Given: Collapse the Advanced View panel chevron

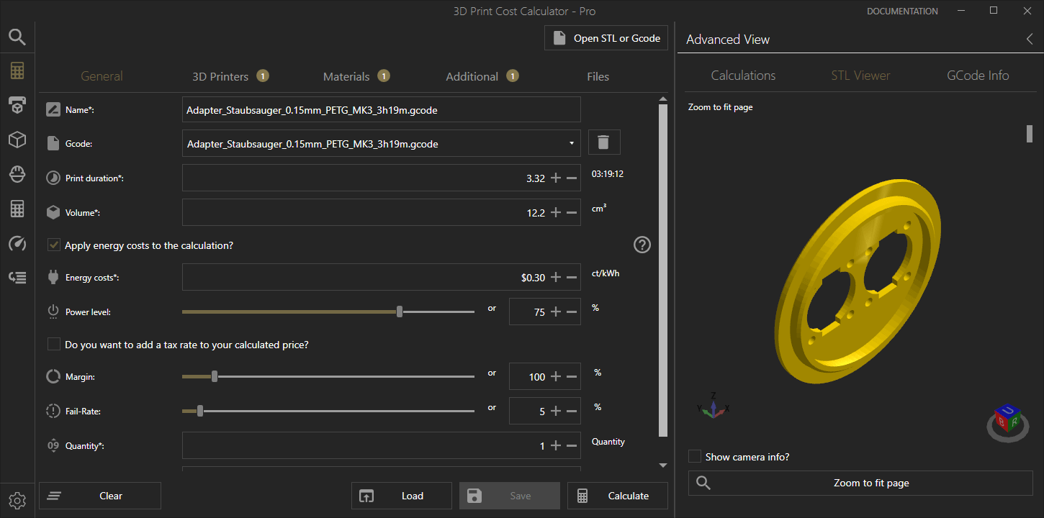Looking at the screenshot, I should (x=1030, y=40).
